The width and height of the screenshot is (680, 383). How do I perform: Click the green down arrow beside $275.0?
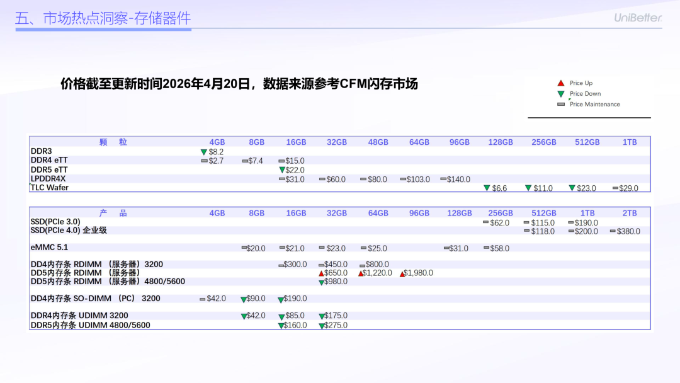321,326
